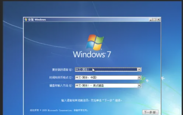Click the 要安装的语言(E) label
The width and height of the screenshot is (183, 115).
pos(62,70)
